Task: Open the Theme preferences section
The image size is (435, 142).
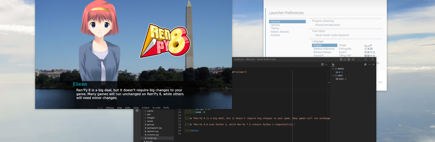Action: [275, 28]
